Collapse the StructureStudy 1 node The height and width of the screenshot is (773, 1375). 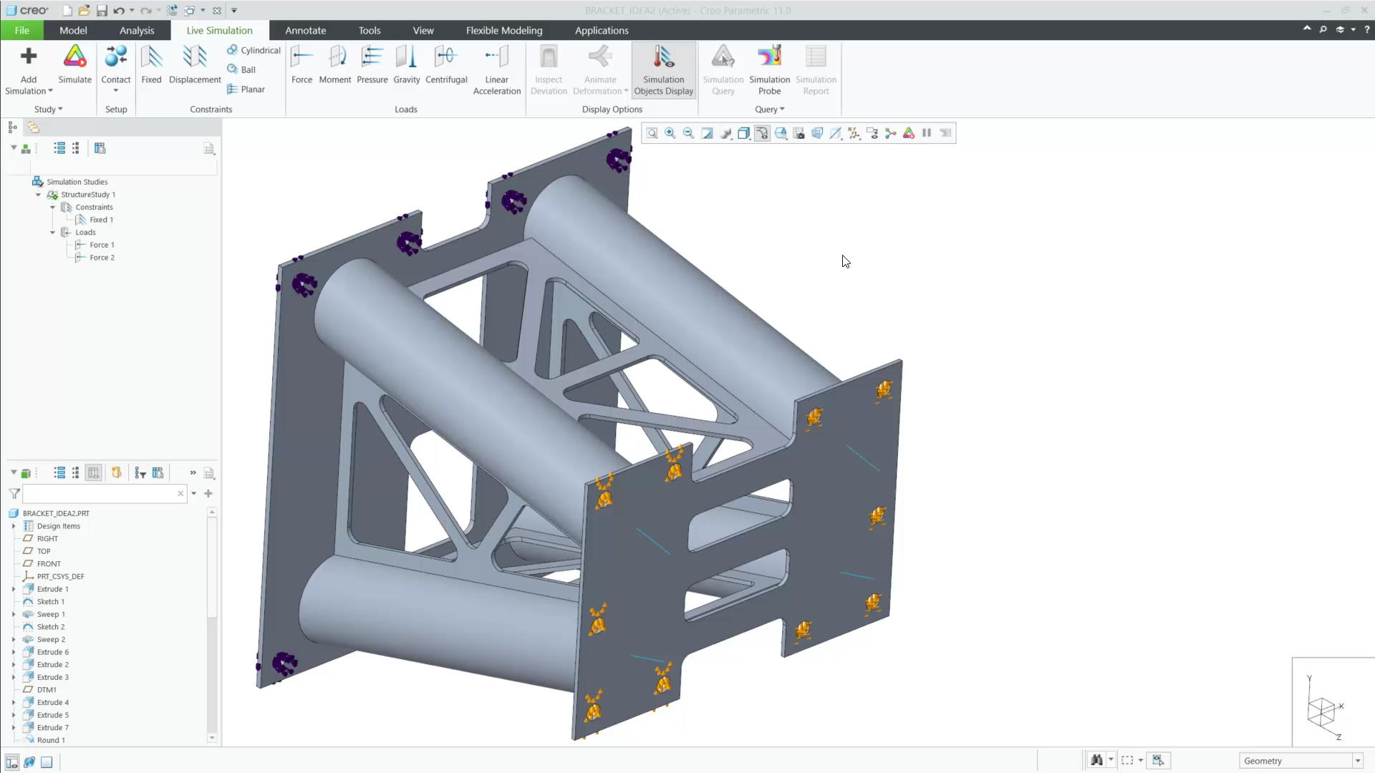pos(39,195)
